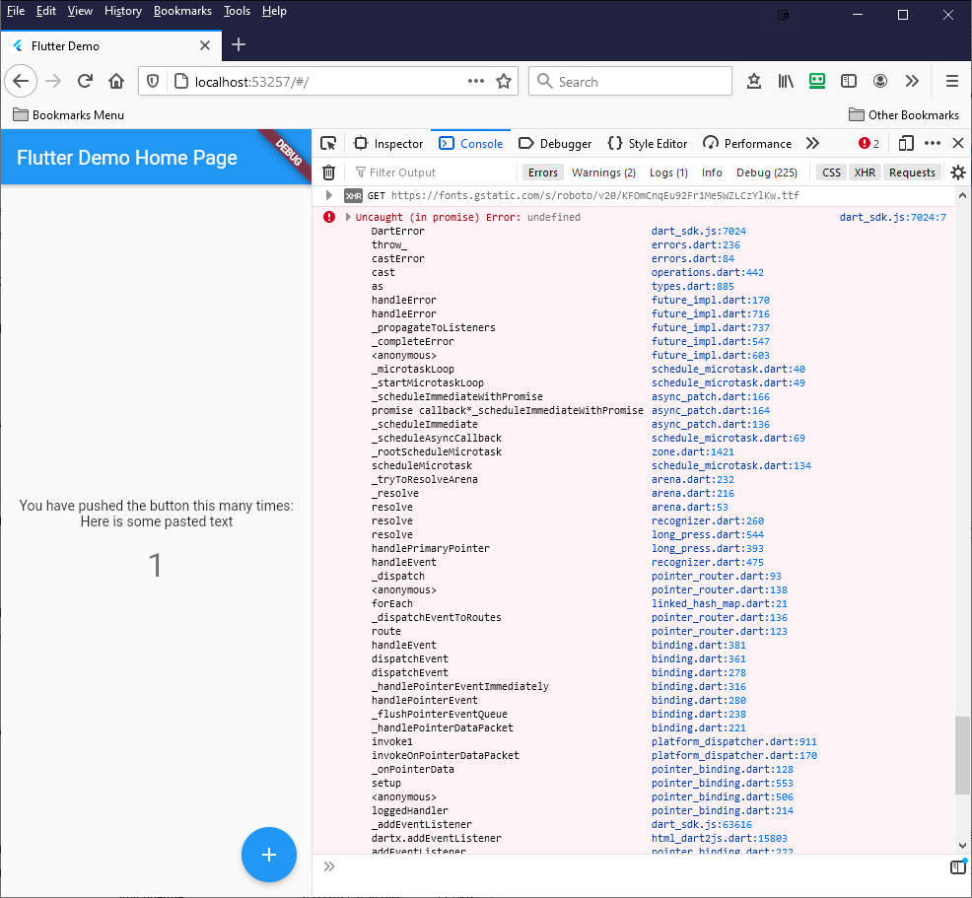
Task: Click the green extension icon in toolbar
Action: (817, 81)
